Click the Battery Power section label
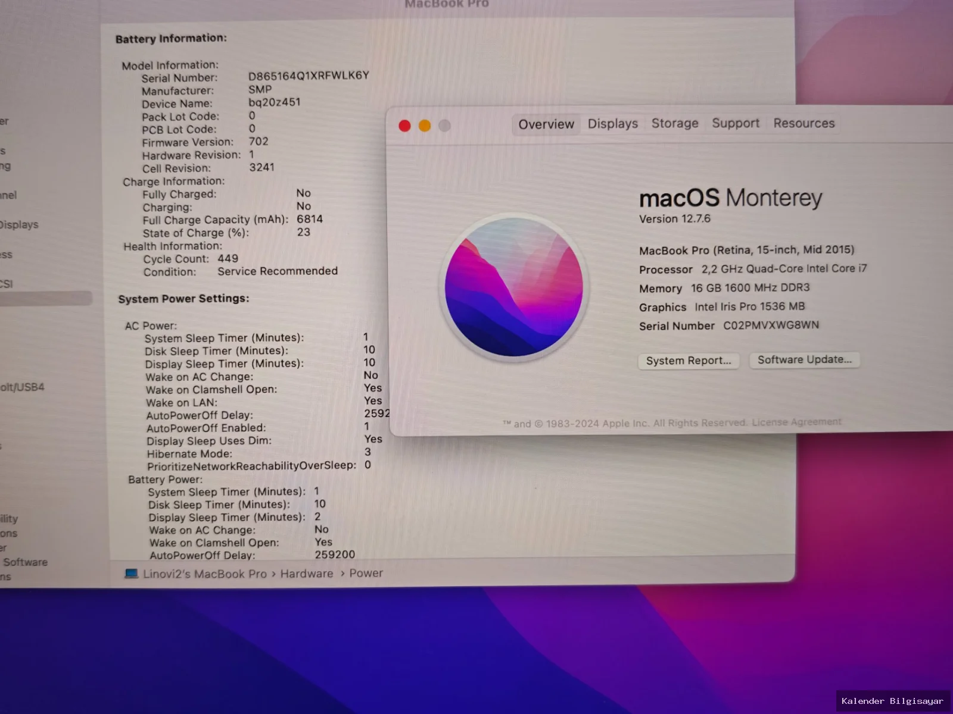The image size is (953, 714). coord(165,480)
